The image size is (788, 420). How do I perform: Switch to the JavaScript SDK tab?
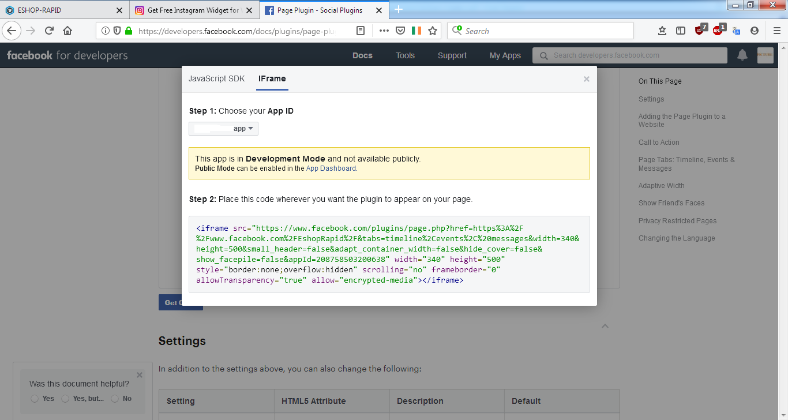coord(216,78)
